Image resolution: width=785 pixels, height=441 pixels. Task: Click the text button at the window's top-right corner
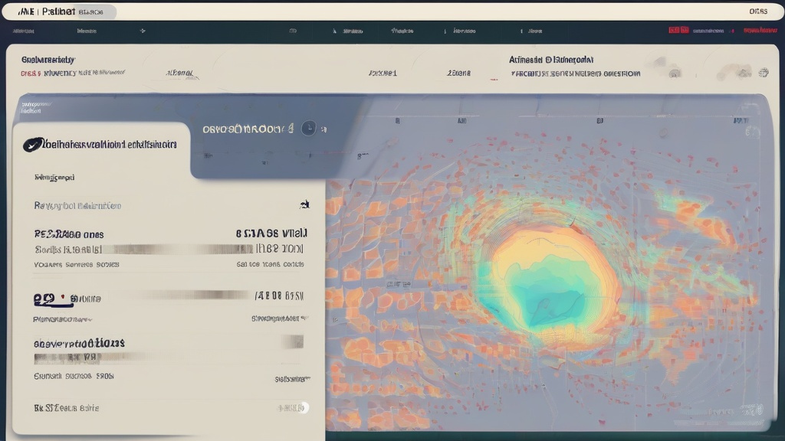[x=757, y=11]
